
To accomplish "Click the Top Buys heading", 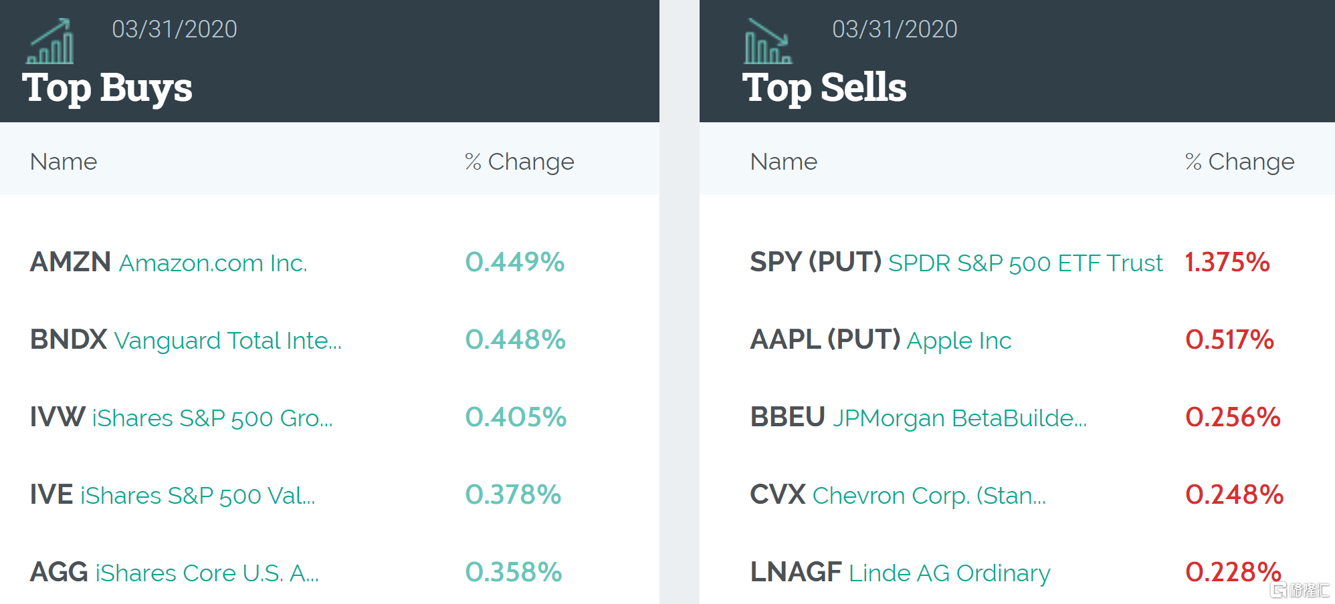I will 107,88.
